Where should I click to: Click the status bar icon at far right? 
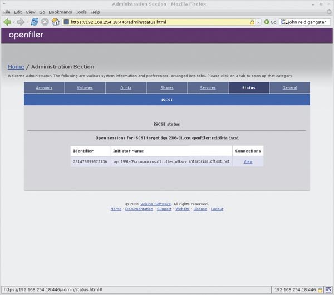[328, 290]
